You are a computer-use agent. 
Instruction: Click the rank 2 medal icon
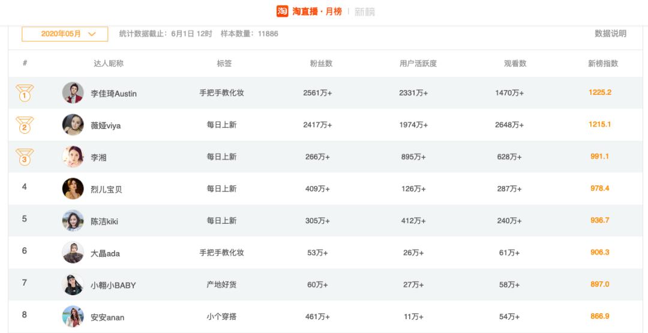[25, 125]
